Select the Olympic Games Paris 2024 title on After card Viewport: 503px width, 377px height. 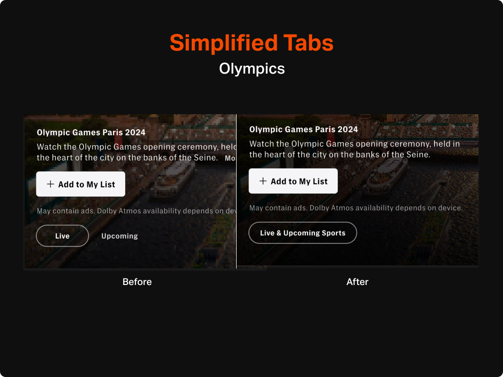tap(304, 129)
